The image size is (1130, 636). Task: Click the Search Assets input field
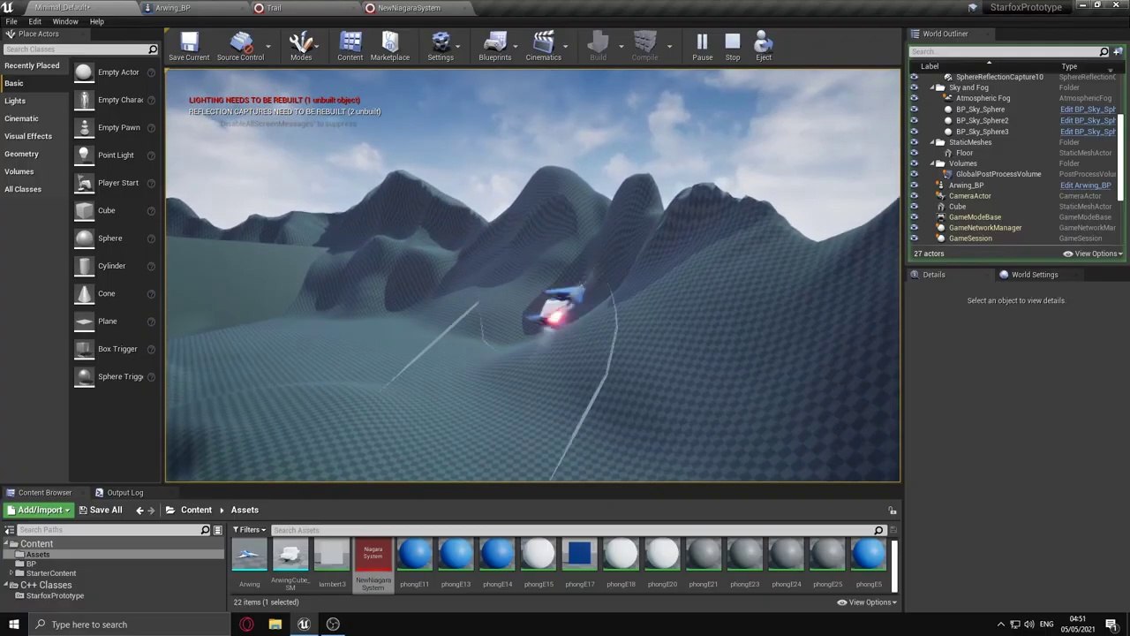[x=577, y=530]
